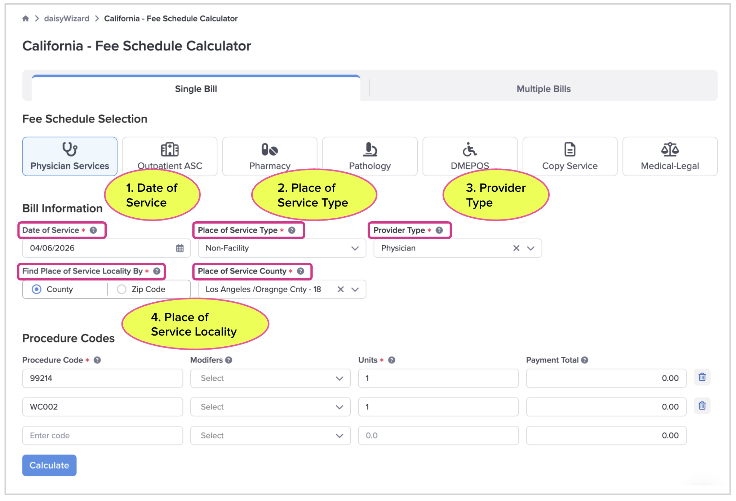Go to daisyWizard breadcrumb link
This screenshot has width=736, height=501.
click(x=66, y=18)
